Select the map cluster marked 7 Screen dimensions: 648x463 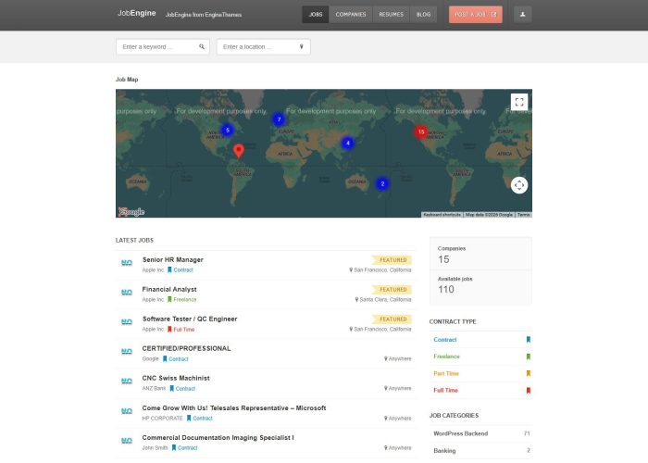(279, 119)
